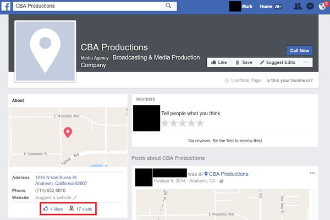Open Mark's profile link
The height and width of the screenshot is (220, 330).
pyautogui.click(x=247, y=6)
